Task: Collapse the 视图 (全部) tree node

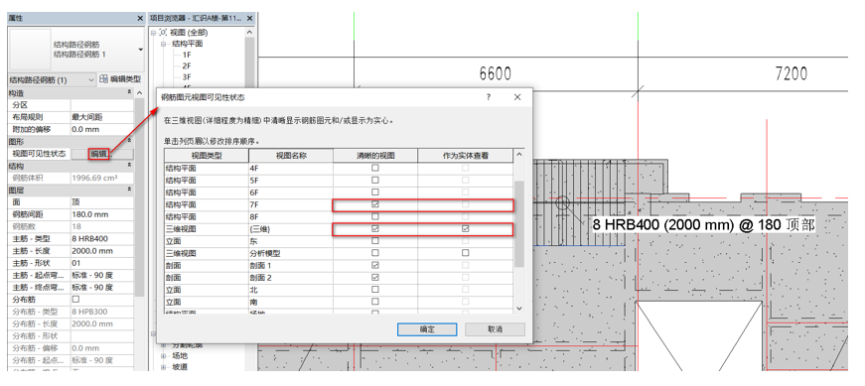Action: 153,33
